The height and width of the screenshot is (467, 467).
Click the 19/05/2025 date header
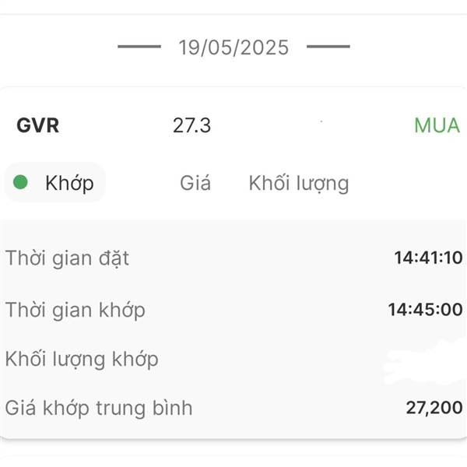(x=233, y=47)
